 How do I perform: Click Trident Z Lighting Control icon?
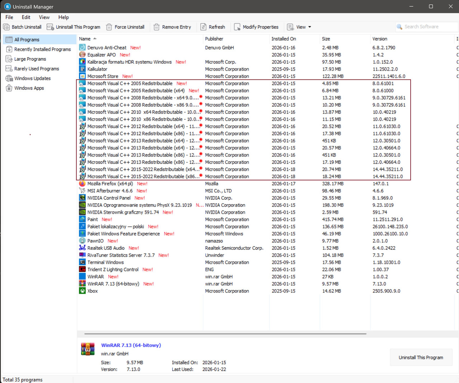[x=82, y=269]
